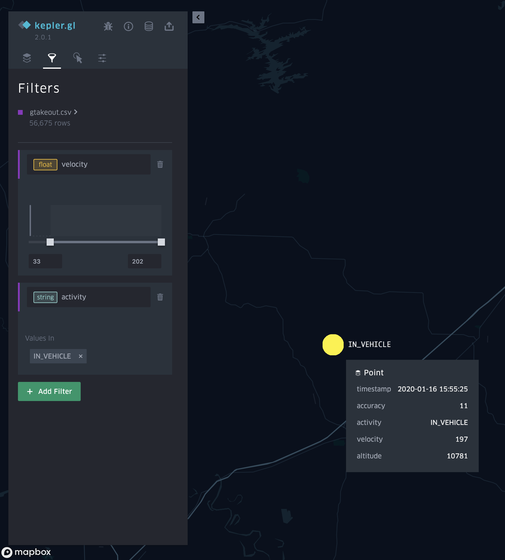Click the right velocity slider handle
The width and height of the screenshot is (505, 560).
pos(161,242)
